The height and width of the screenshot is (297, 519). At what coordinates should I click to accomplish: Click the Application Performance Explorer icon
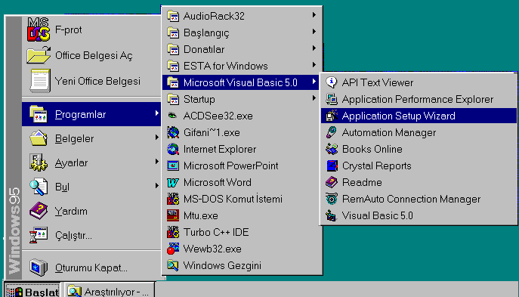(332, 99)
